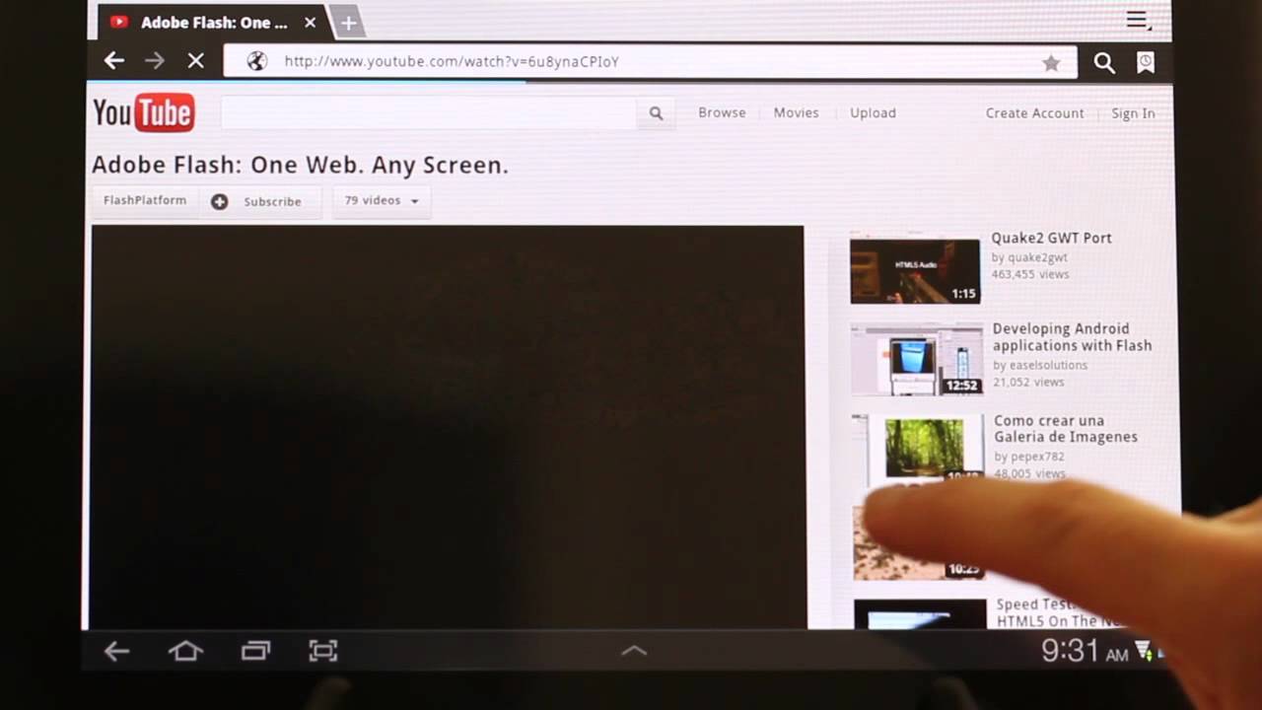Image resolution: width=1262 pixels, height=710 pixels.
Task: Tap the YouTube search magnifier button
Action: click(x=657, y=113)
